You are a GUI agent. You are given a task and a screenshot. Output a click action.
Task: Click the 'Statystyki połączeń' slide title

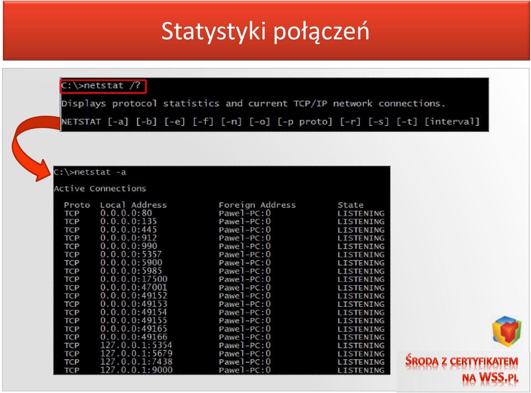(265, 32)
